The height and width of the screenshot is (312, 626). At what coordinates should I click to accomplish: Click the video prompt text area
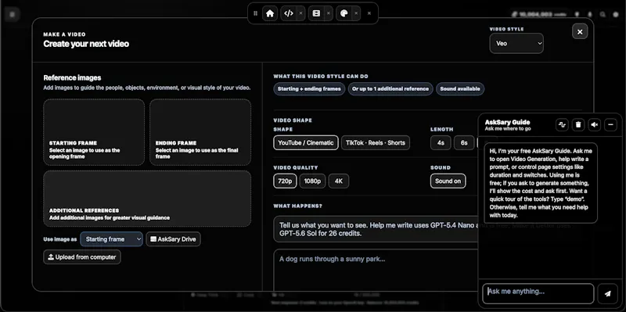pyautogui.click(x=376, y=270)
